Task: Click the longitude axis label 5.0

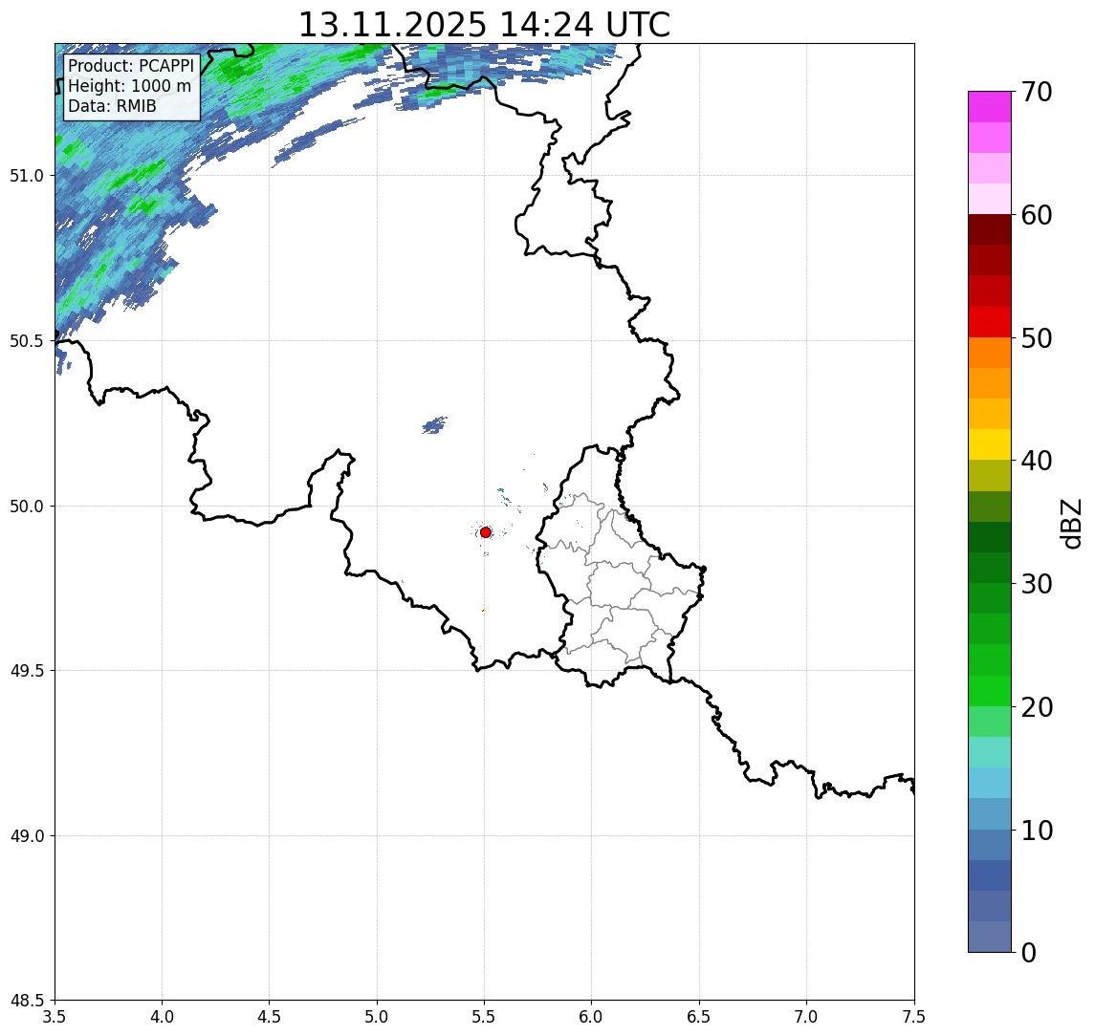Action: 377,1017
